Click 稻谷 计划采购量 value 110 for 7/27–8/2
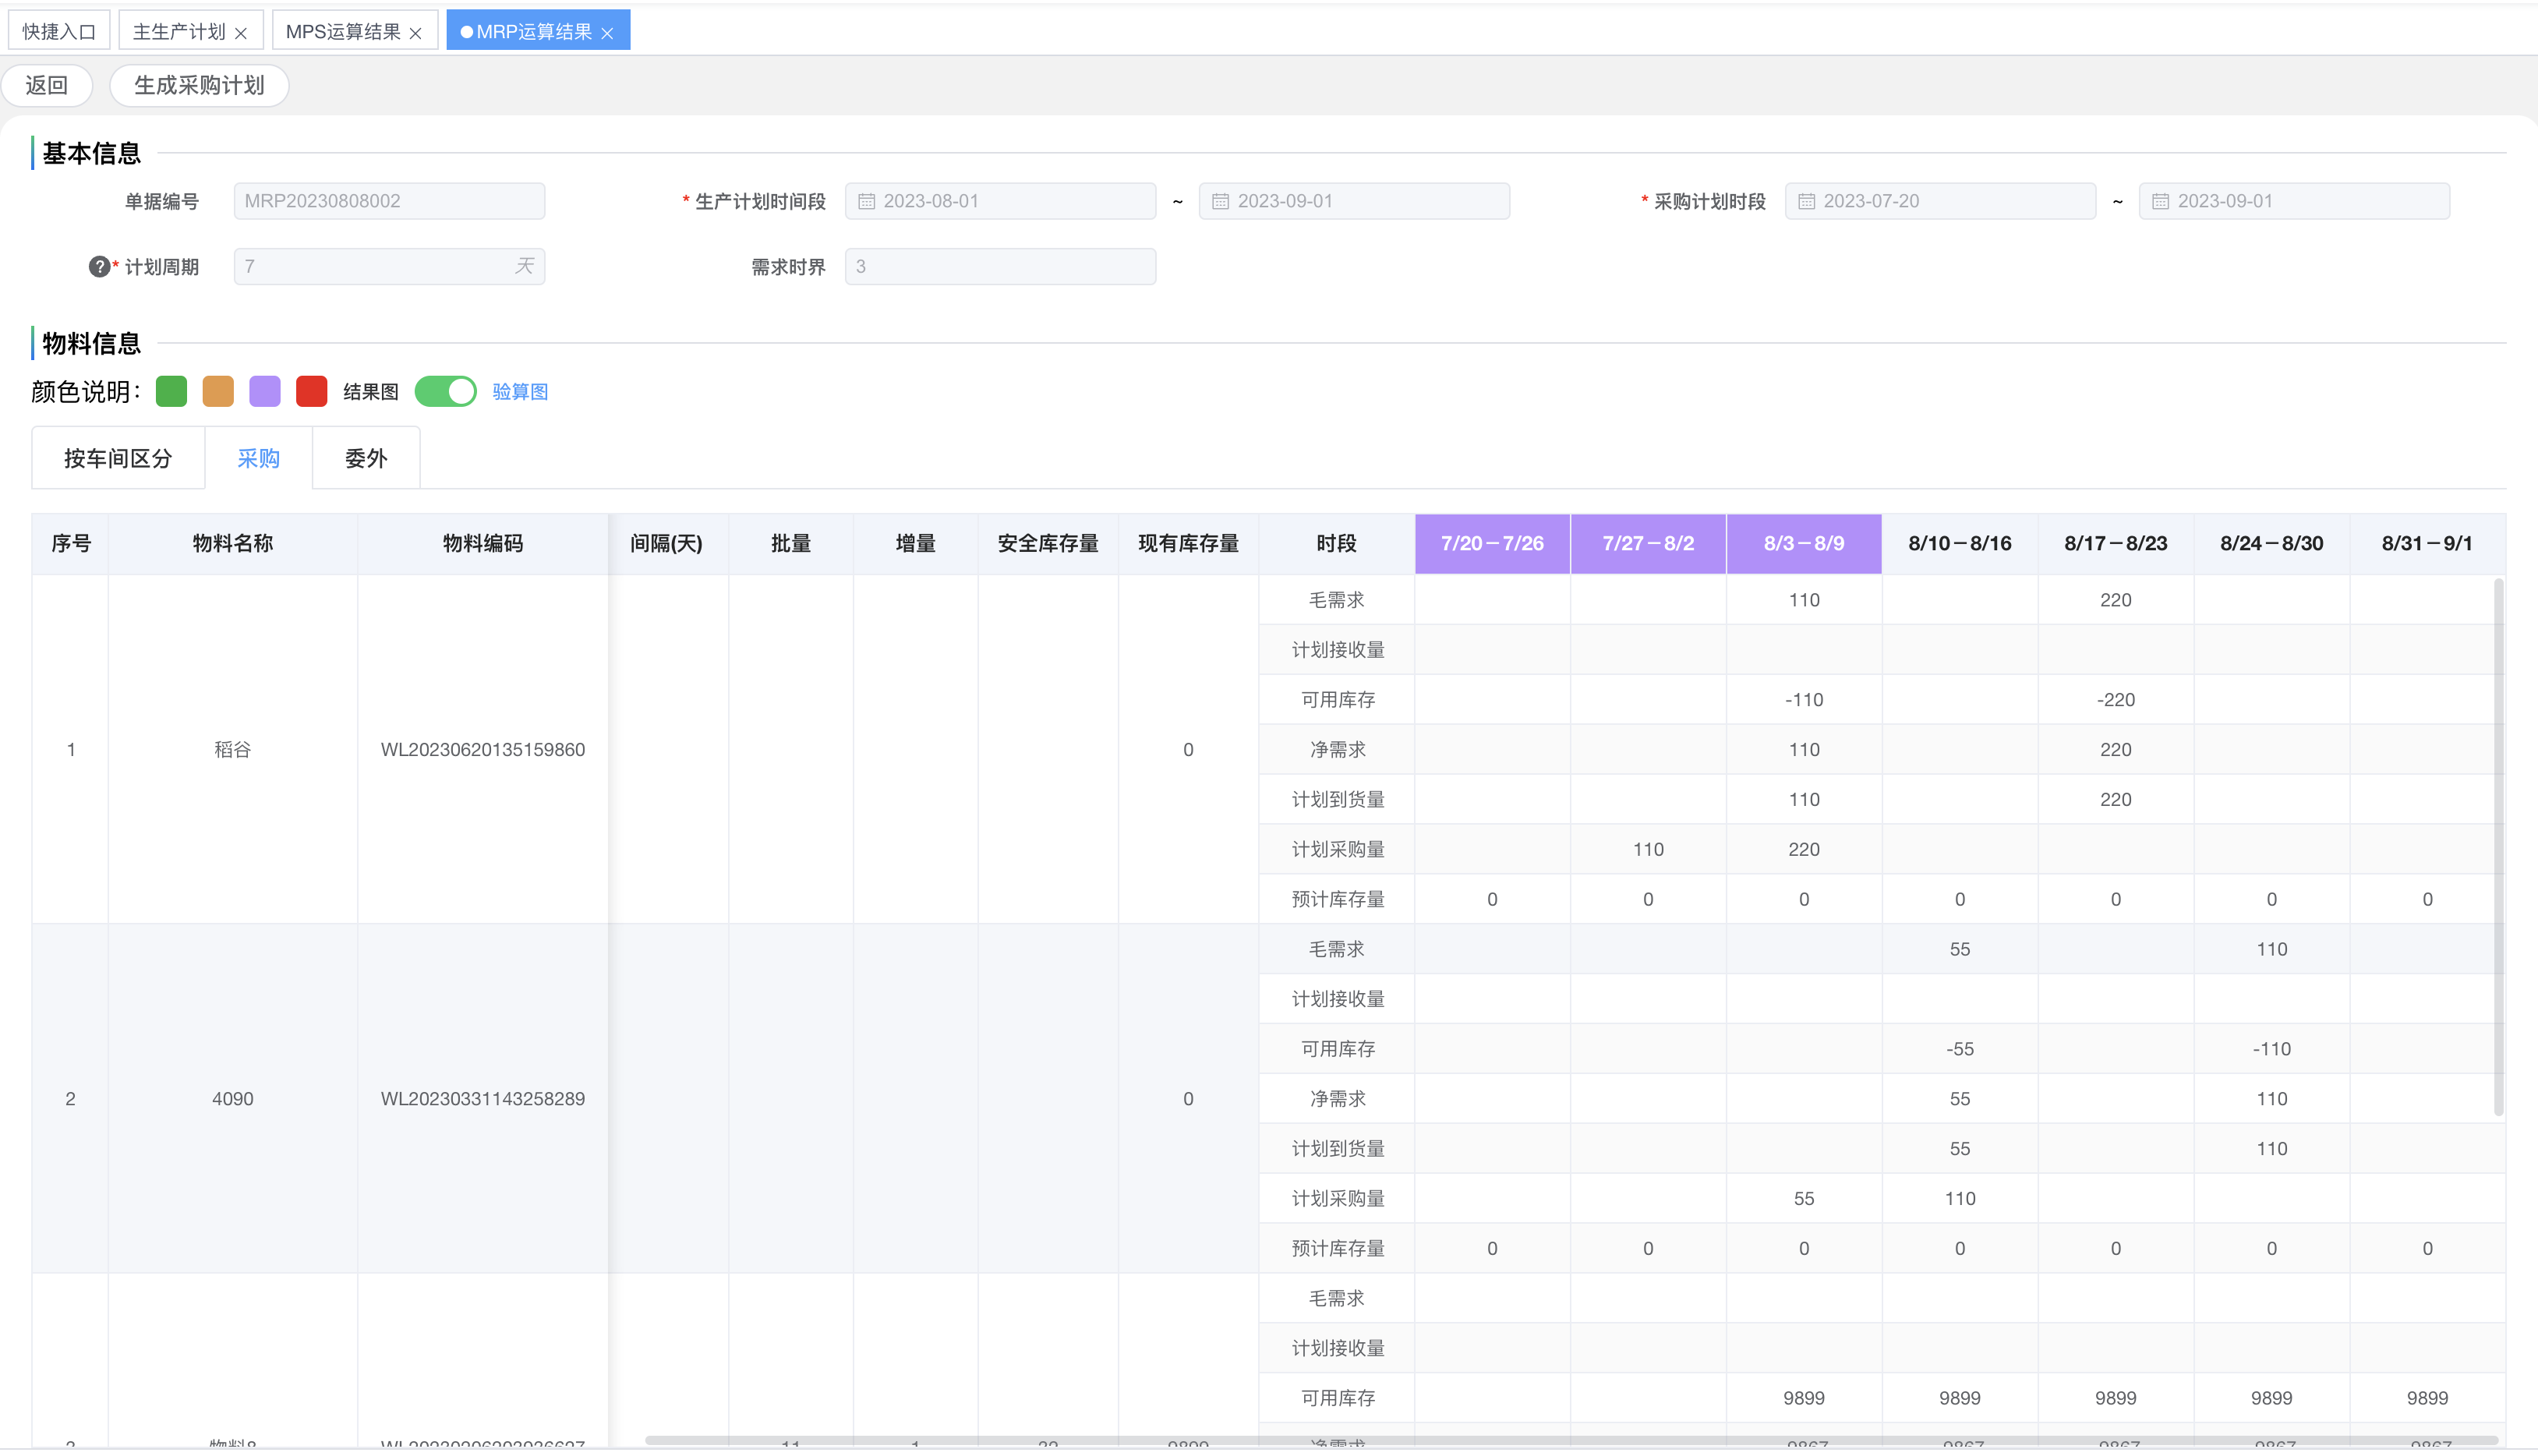This screenshot has height=1456, width=2538. [x=1648, y=849]
